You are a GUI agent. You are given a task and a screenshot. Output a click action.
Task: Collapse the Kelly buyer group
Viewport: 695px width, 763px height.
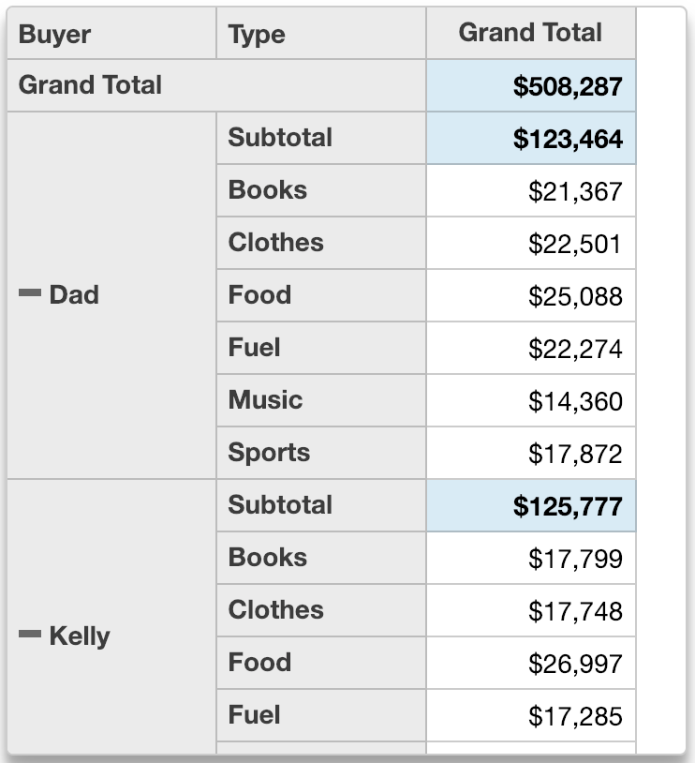coord(30,636)
